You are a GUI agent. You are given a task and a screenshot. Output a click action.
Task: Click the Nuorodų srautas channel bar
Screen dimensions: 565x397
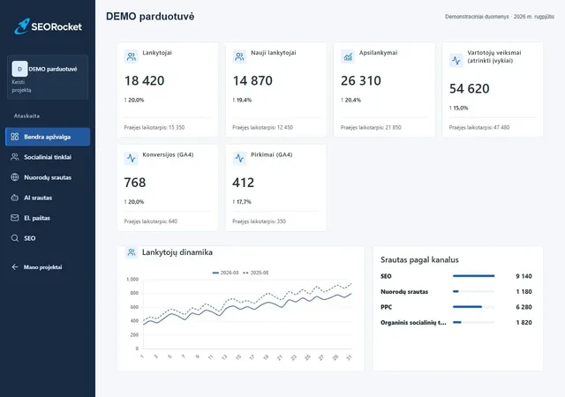473,291
